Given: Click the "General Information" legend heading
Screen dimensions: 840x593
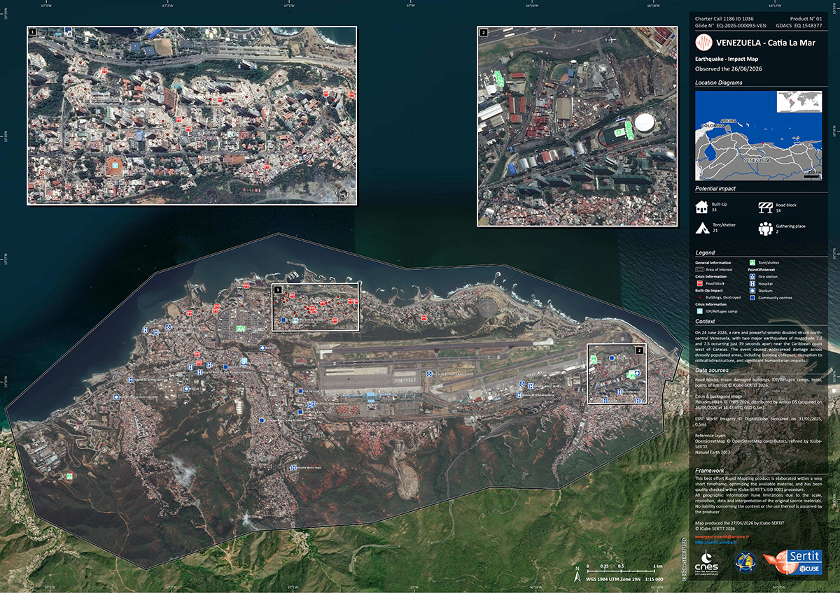Looking at the screenshot, I should tap(713, 263).
